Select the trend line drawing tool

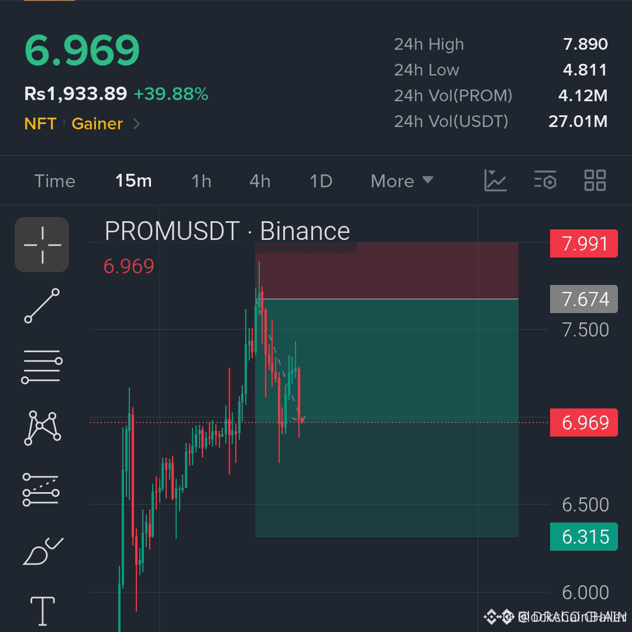(x=42, y=306)
